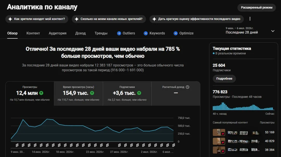Screen dimensions: 281x157
Task: Click the 14 июн. 2026г. date label
Action: pyautogui.click(x=41, y=152)
